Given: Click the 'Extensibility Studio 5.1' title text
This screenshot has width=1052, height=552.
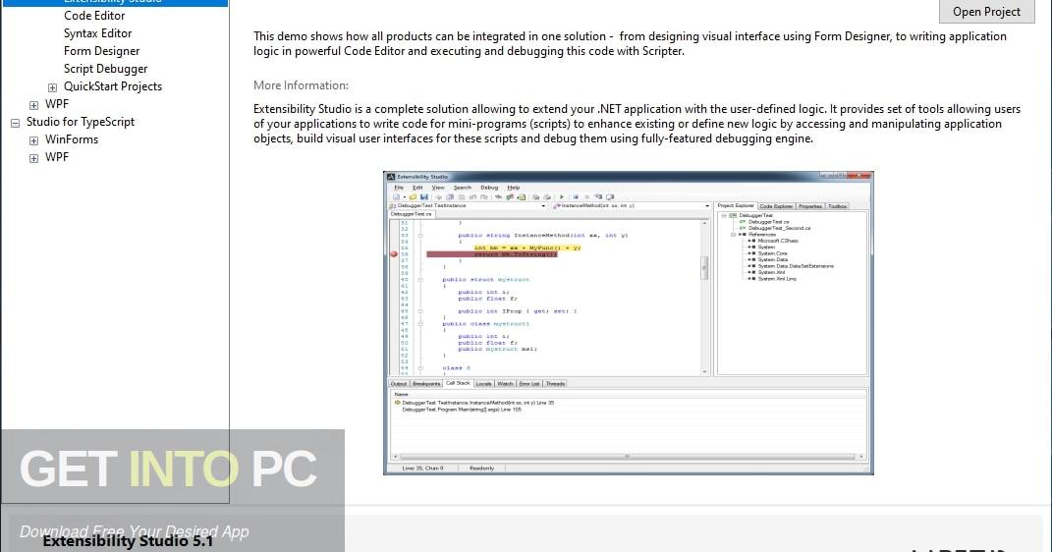Looking at the screenshot, I should pyautogui.click(x=128, y=541).
